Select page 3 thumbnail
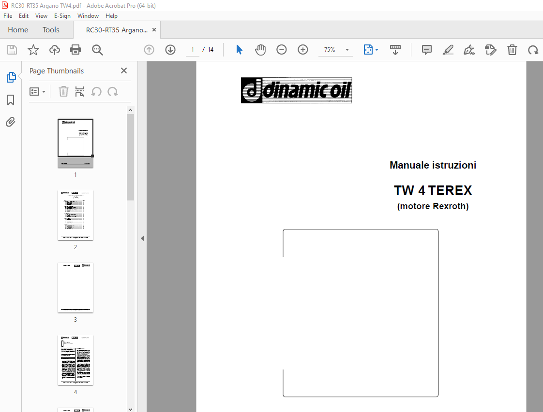This screenshot has height=412, width=543. [x=75, y=287]
